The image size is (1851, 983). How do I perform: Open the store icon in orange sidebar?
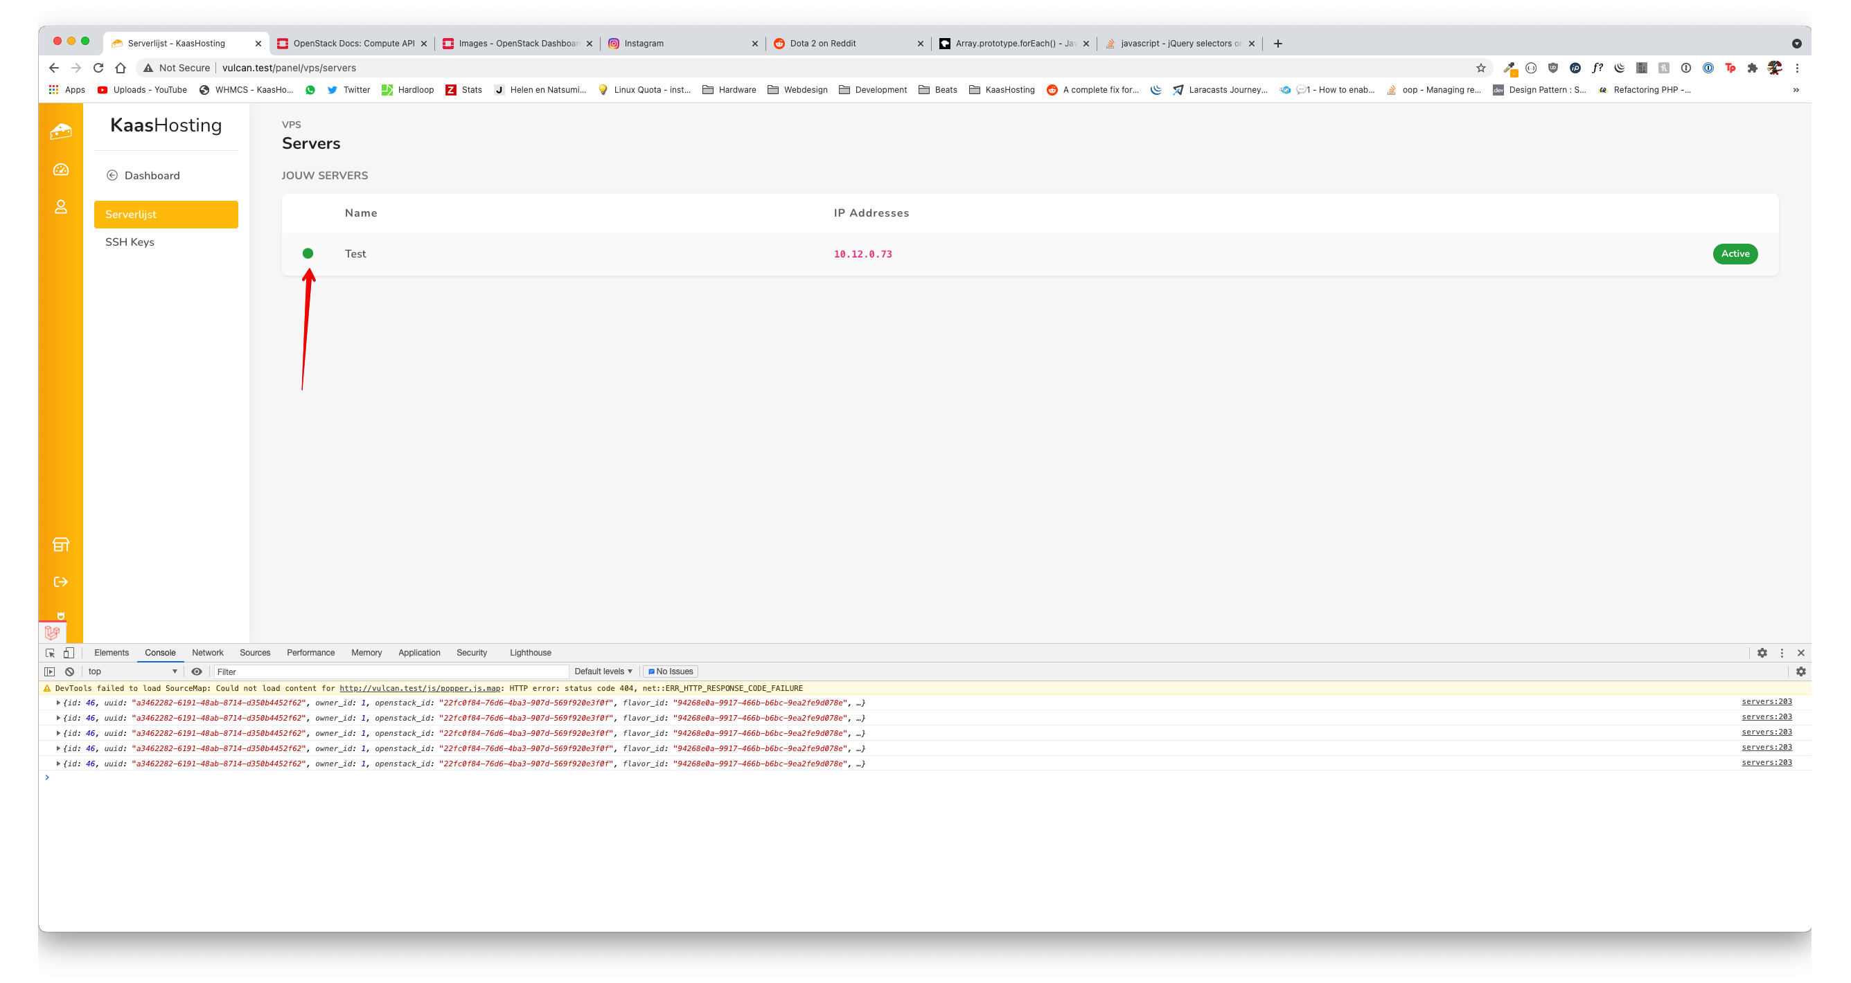tap(61, 544)
